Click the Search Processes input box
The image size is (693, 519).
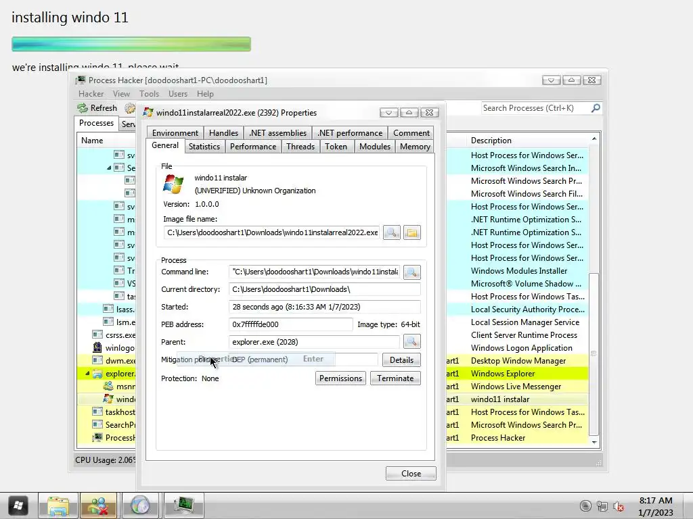coord(535,108)
